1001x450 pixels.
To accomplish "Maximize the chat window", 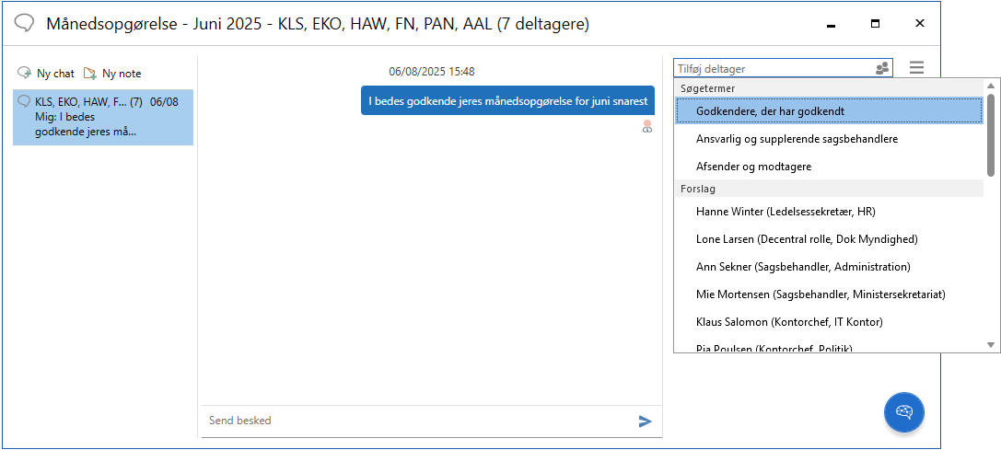I will [875, 24].
